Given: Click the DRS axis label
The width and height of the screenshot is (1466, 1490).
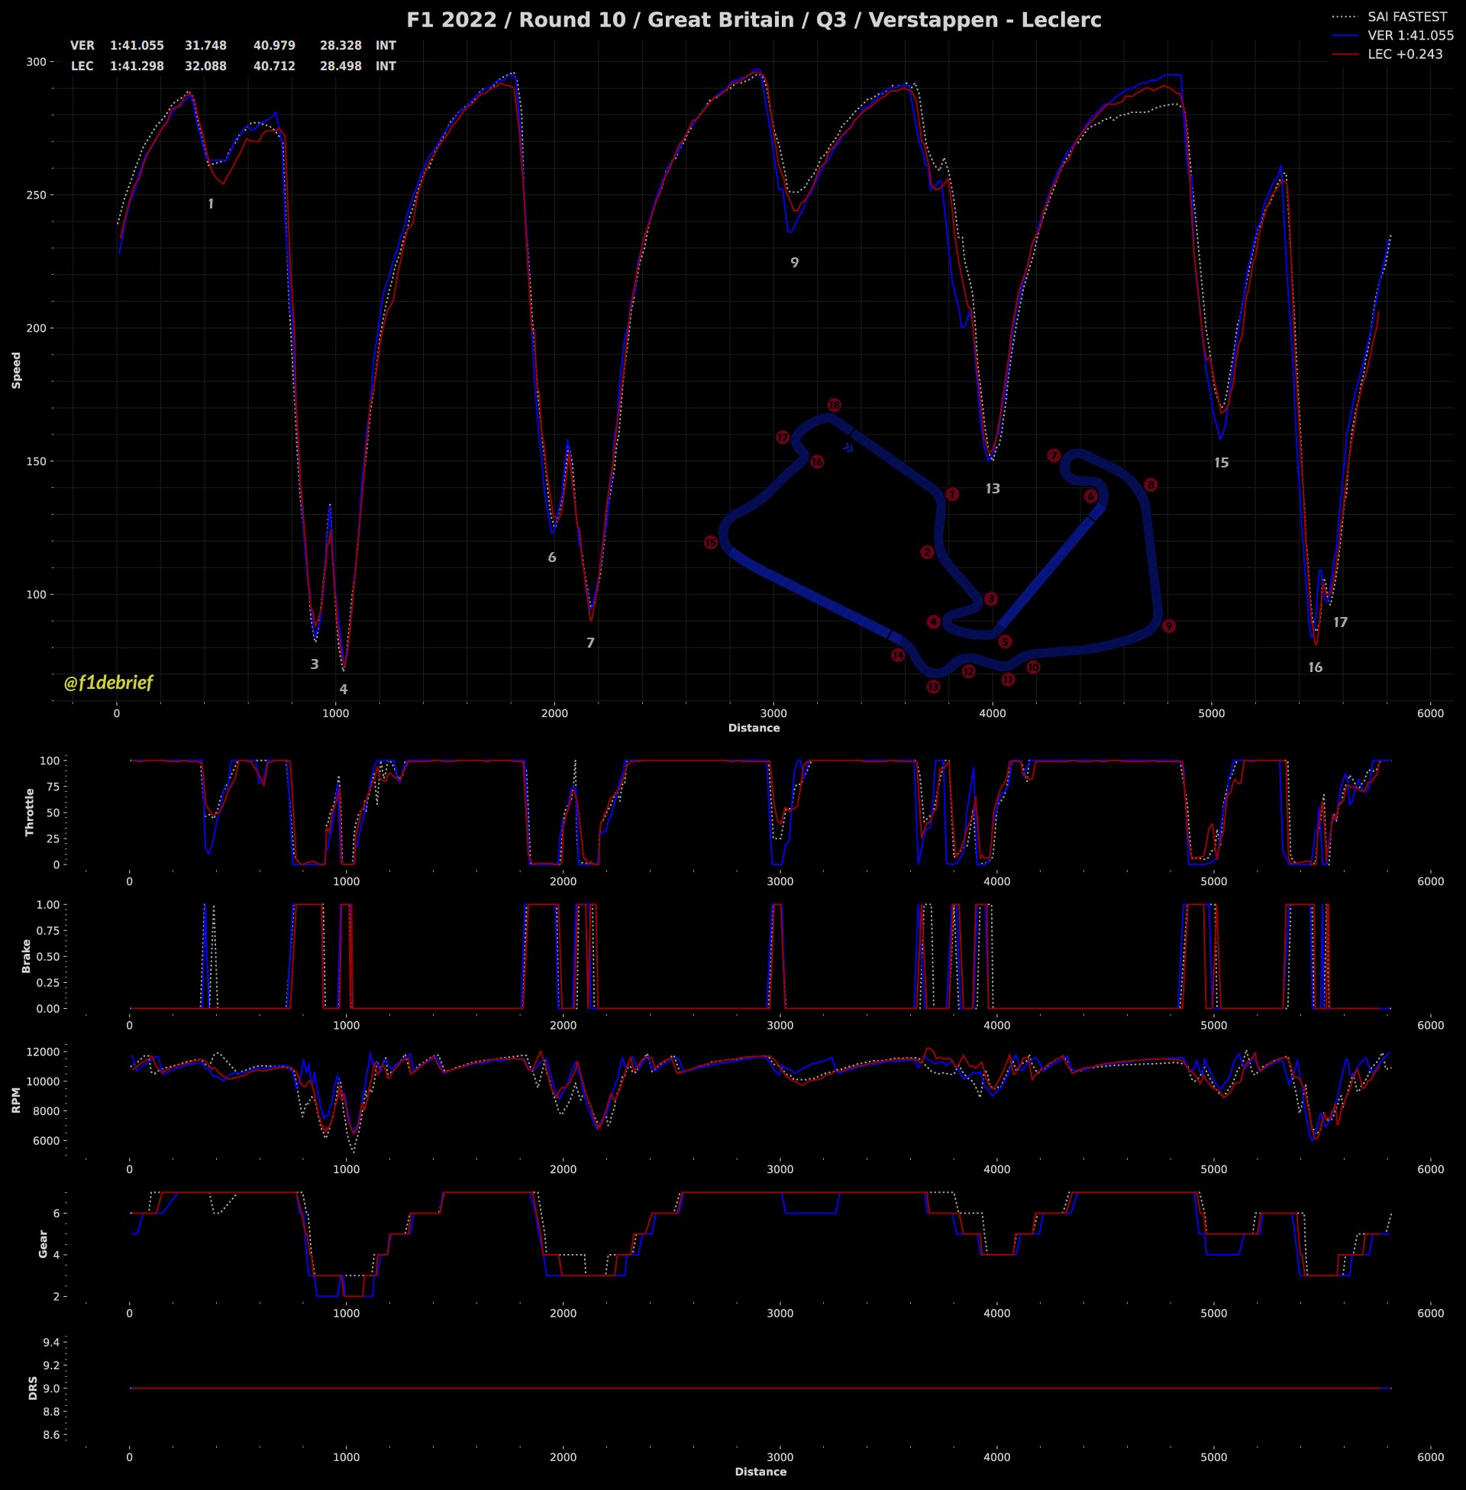Looking at the screenshot, I should tap(33, 1388).
